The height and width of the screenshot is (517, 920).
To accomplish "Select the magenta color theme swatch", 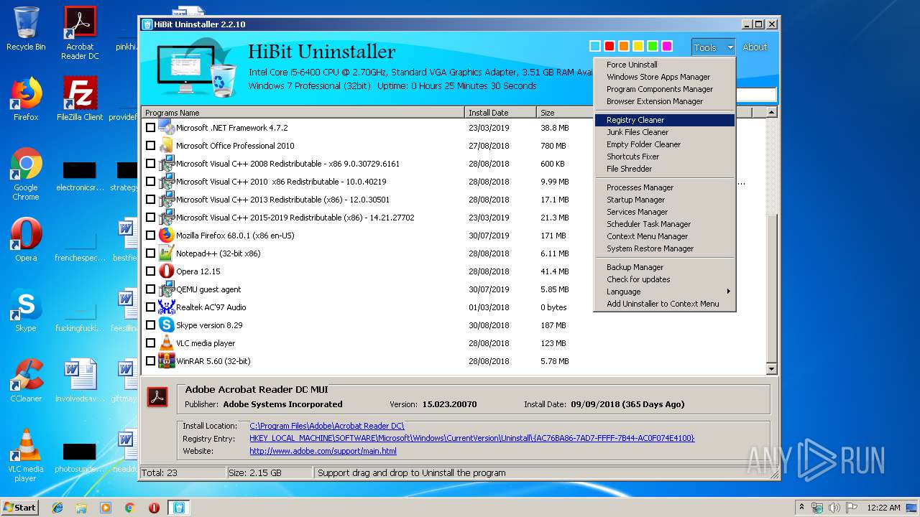I will [666, 46].
